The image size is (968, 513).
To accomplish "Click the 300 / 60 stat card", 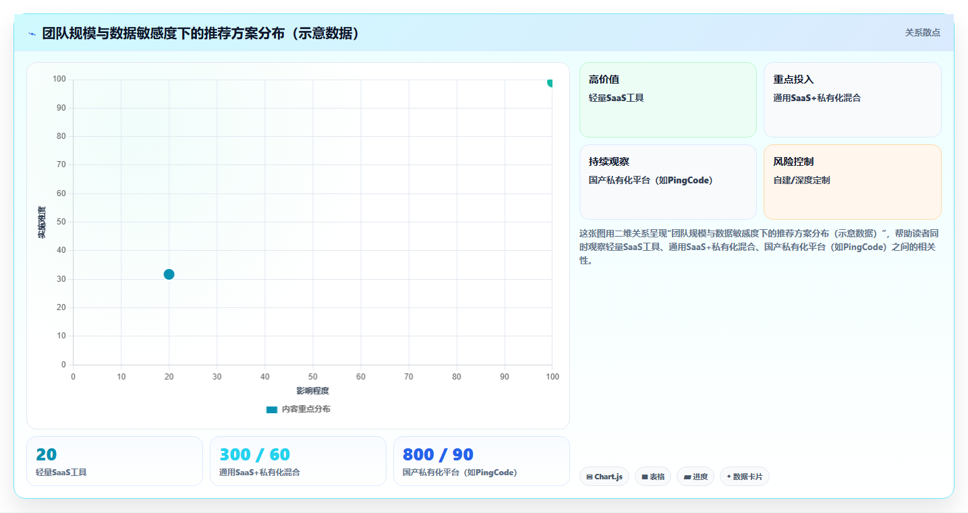I will click(298, 461).
